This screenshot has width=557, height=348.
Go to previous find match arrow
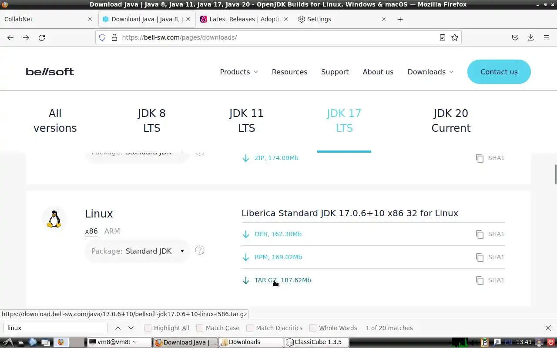pos(118,328)
